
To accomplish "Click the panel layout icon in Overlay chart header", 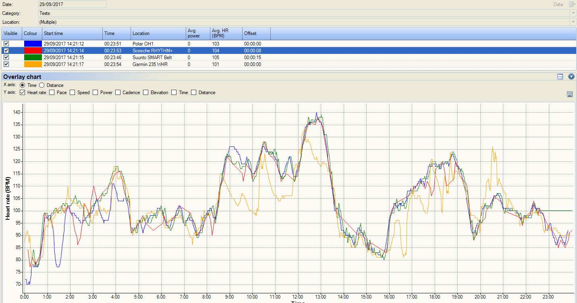I will point(560,76).
